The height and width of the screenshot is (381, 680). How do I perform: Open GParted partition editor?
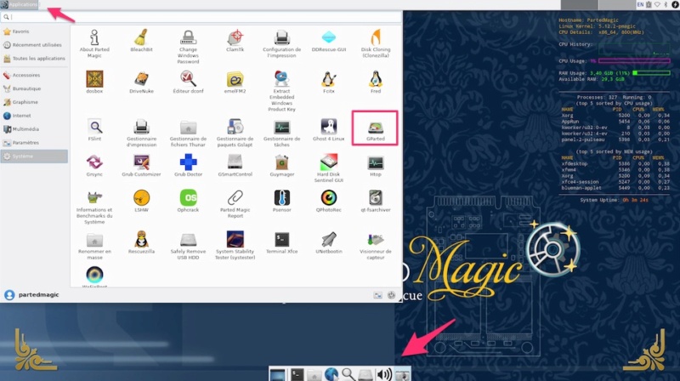(x=375, y=130)
